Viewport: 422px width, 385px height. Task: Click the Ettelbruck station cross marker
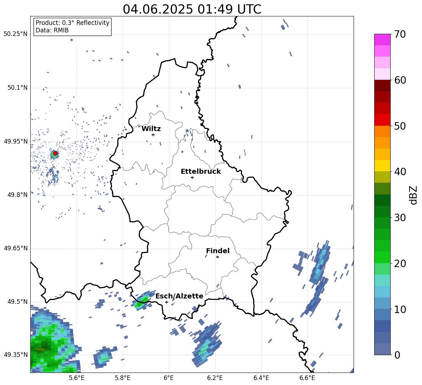(192, 177)
